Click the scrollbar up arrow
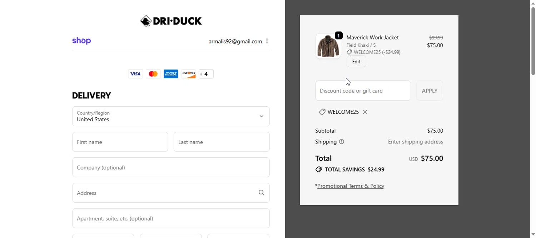 533,3
